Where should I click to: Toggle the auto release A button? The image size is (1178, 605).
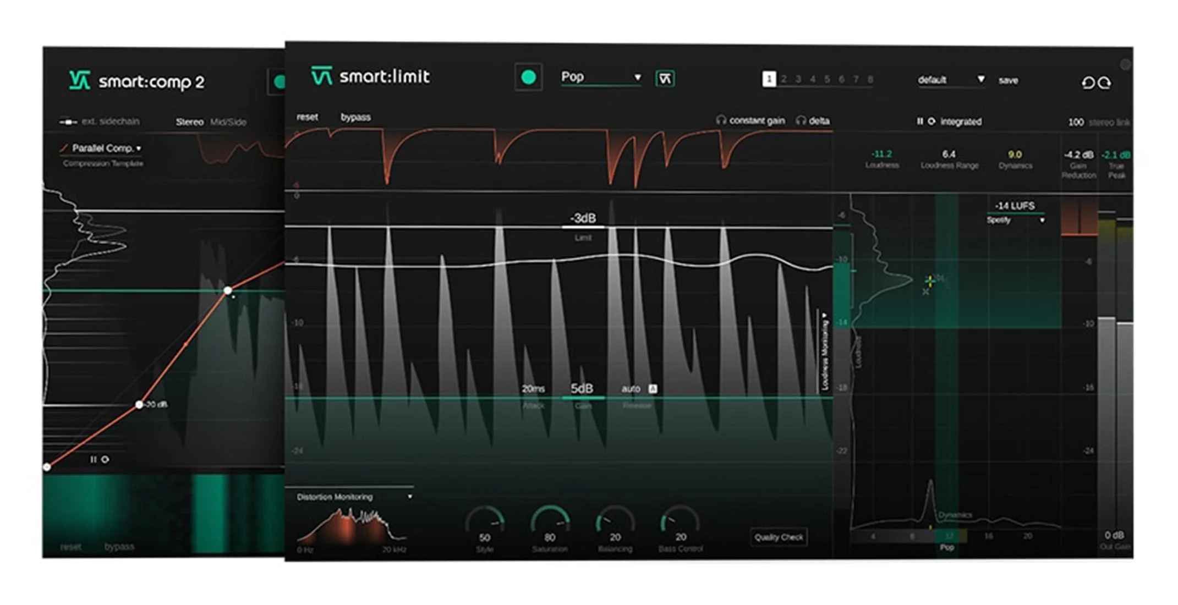pyautogui.click(x=653, y=389)
